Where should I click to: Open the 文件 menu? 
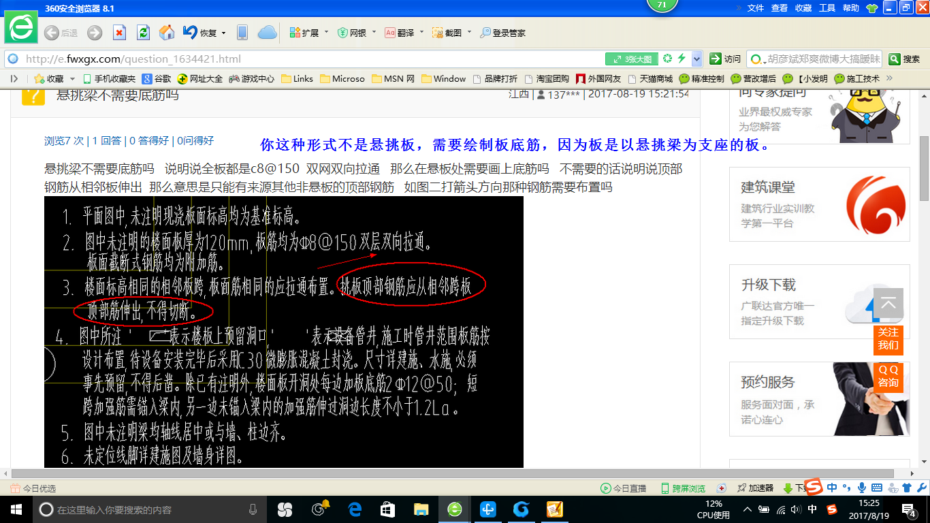[756, 7]
